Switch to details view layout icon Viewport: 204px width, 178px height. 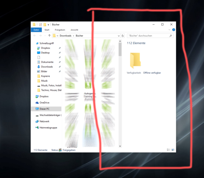(x=168, y=150)
